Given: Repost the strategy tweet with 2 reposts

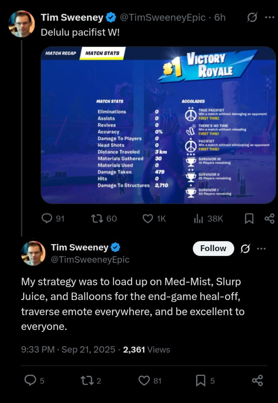Looking at the screenshot, I should click(x=91, y=381).
